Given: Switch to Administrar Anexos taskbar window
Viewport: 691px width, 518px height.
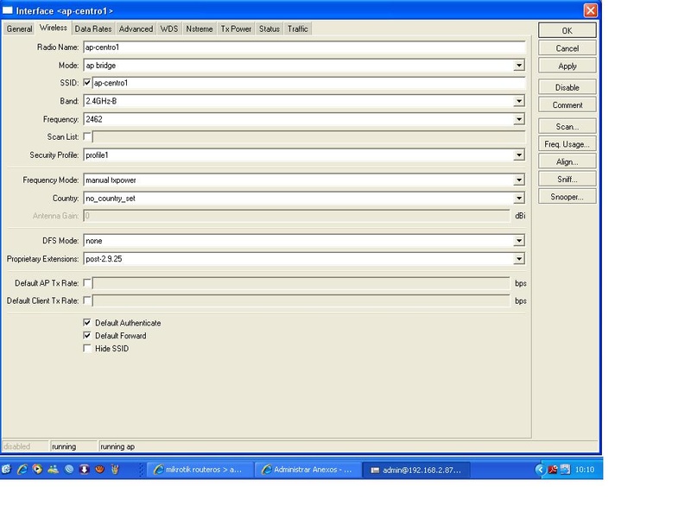Looking at the screenshot, I should pos(308,470).
